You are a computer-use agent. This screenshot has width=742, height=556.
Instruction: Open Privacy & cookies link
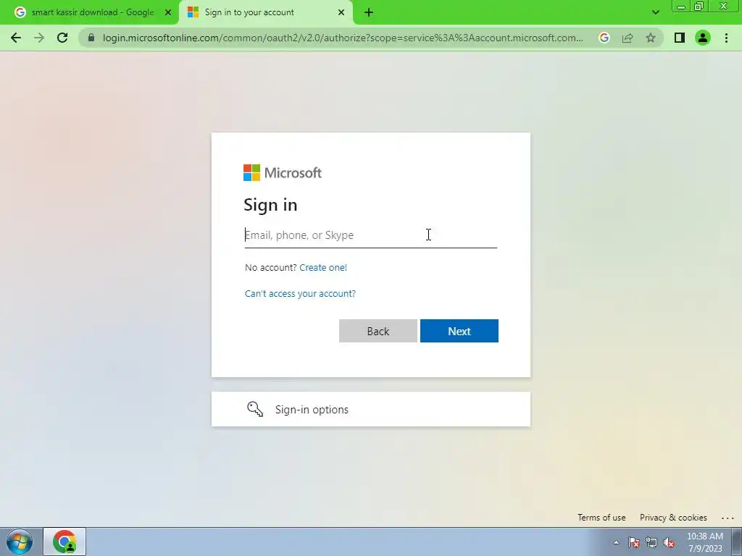pos(673,517)
